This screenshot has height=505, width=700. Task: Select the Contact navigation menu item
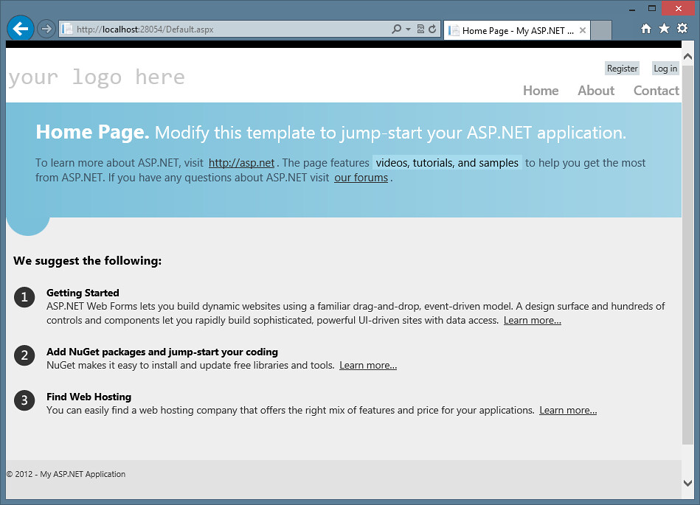656,91
